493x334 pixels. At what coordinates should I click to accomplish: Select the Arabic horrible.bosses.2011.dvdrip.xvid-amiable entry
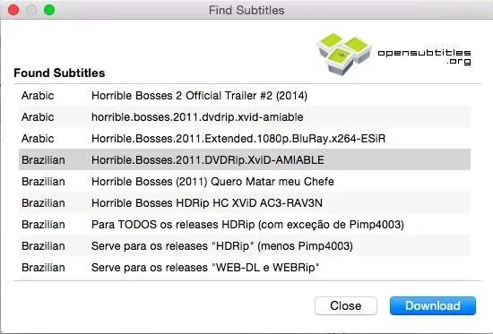[x=245, y=117]
